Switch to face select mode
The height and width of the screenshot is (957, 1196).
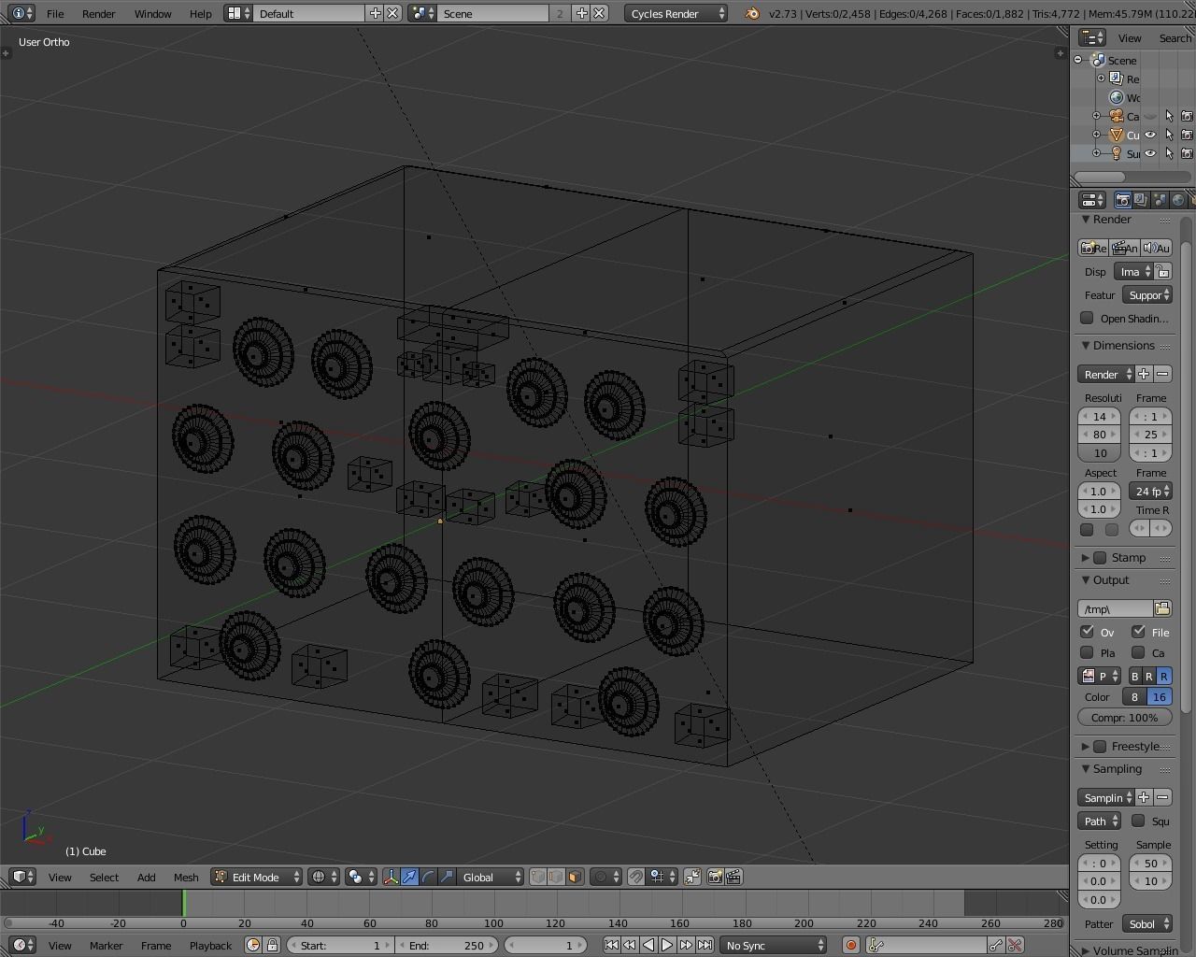(576, 877)
